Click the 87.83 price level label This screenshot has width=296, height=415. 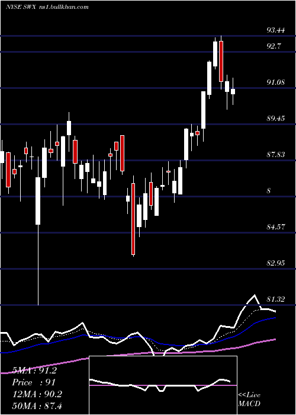[276, 155]
